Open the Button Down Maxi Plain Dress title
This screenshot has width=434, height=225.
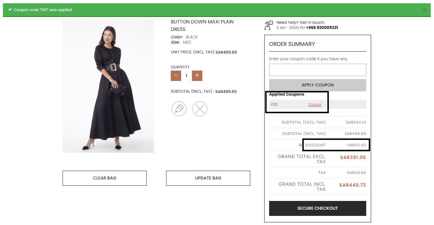(202, 25)
